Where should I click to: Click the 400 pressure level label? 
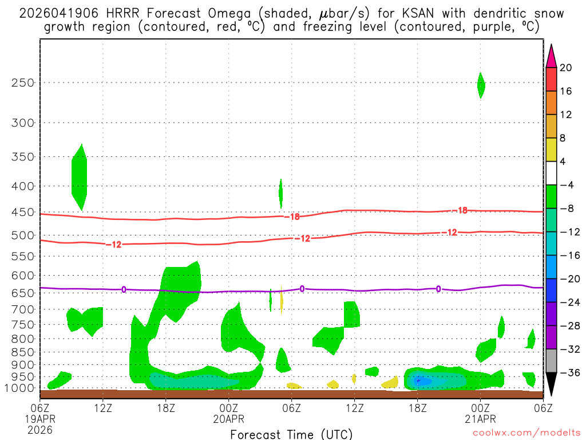(x=23, y=186)
